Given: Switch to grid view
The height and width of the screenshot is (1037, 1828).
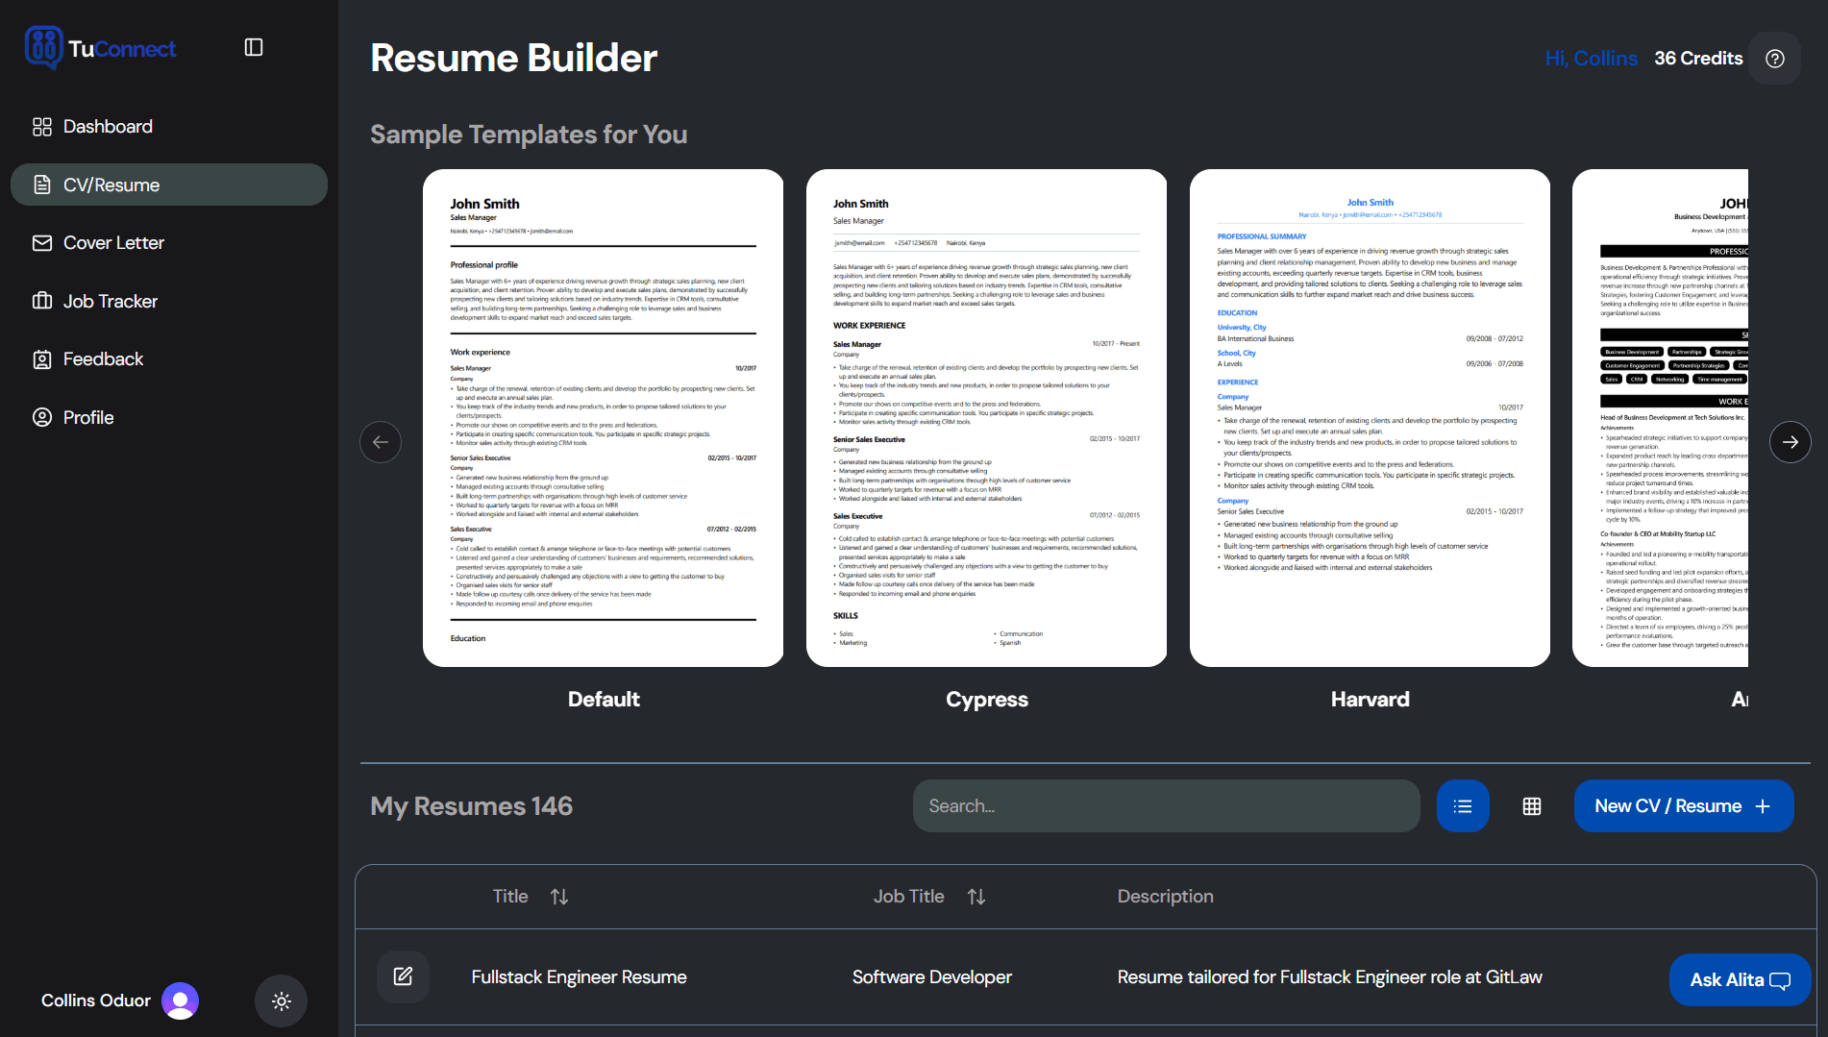Looking at the screenshot, I should tap(1532, 806).
